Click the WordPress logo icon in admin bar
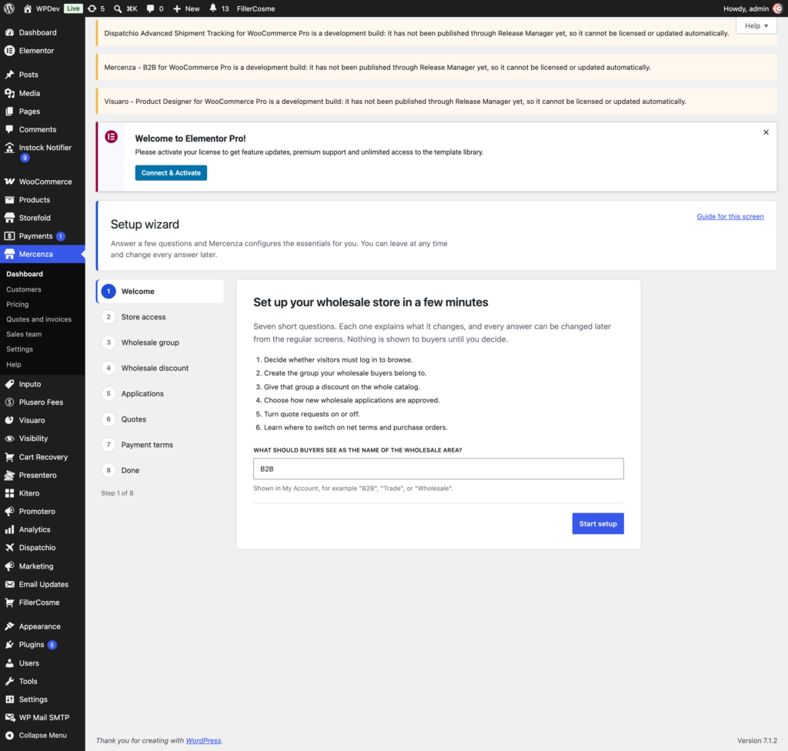 [9, 8]
